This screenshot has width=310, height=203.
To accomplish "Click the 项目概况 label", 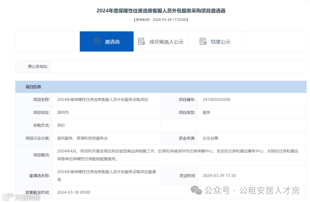I will 41,155.
